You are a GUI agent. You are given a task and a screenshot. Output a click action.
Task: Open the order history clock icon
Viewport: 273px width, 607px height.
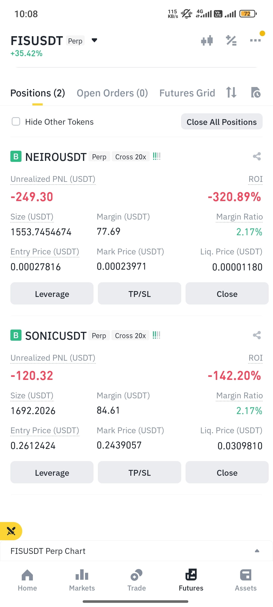(x=256, y=92)
